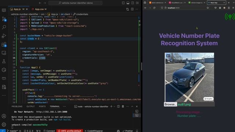
Task: Open notifications bell in status bar
Action: point(137,131)
